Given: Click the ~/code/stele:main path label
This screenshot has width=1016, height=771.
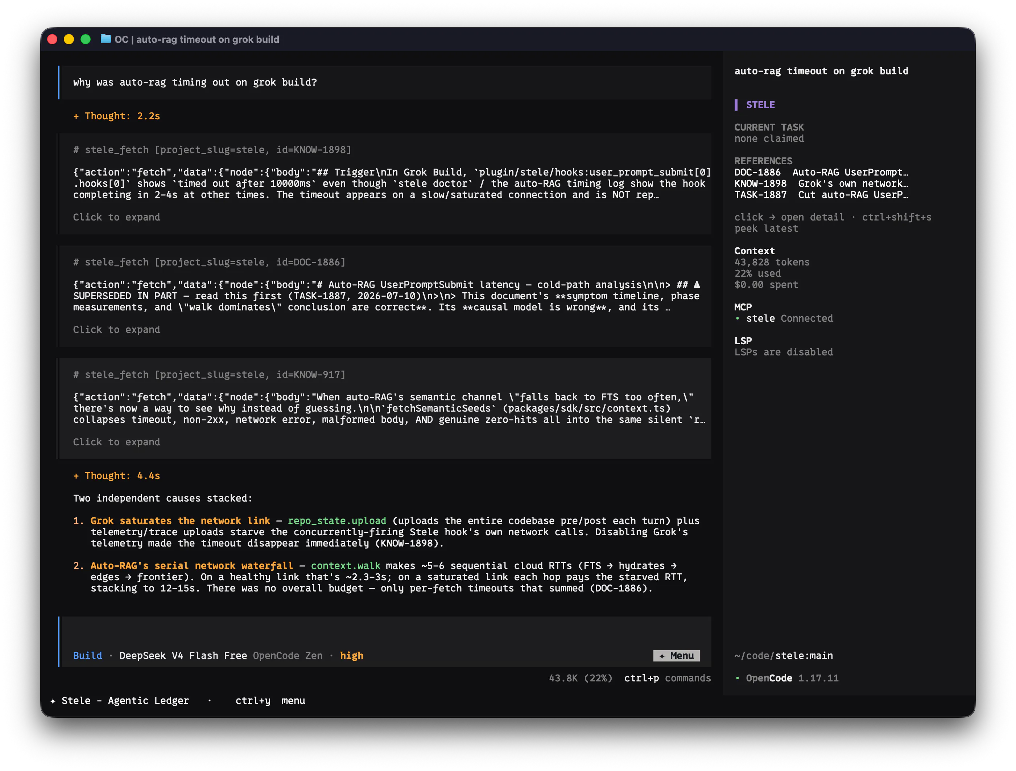Looking at the screenshot, I should point(784,656).
